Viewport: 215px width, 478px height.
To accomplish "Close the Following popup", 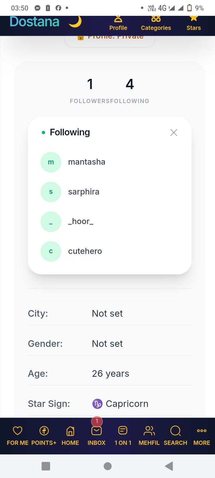I will tap(174, 132).
